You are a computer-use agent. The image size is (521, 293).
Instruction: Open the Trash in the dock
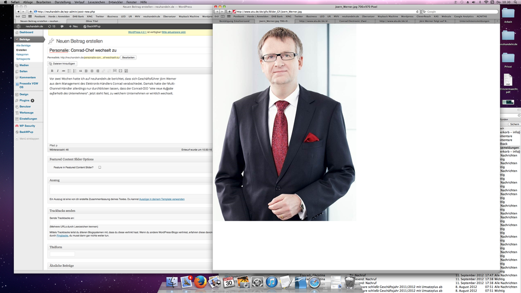[x=350, y=282]
